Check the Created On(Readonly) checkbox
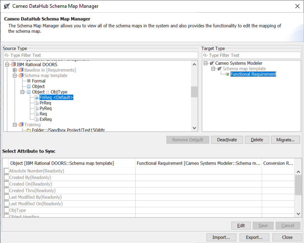Image resolution: width=304 pixels, height=243 pixels. click(x=7, y=184)
